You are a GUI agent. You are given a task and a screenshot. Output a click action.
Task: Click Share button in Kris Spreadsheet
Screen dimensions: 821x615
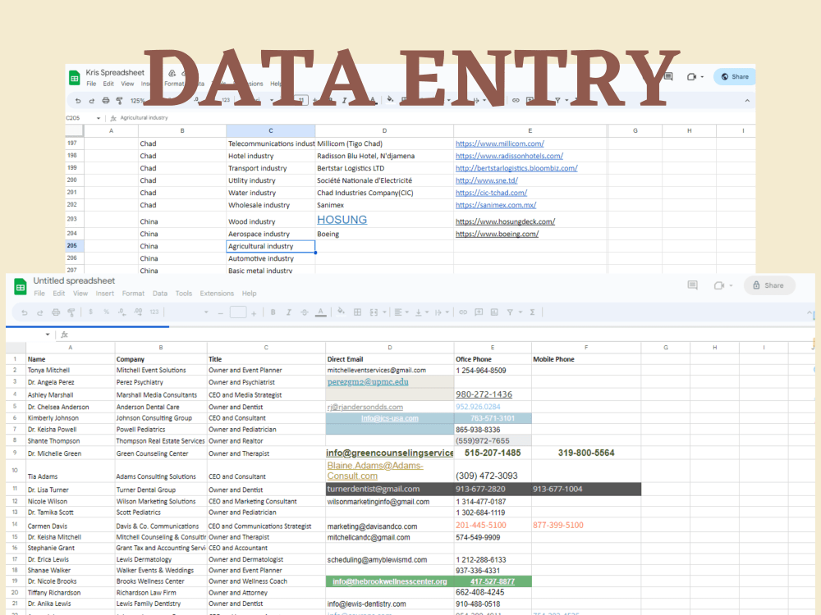[735, 76]
